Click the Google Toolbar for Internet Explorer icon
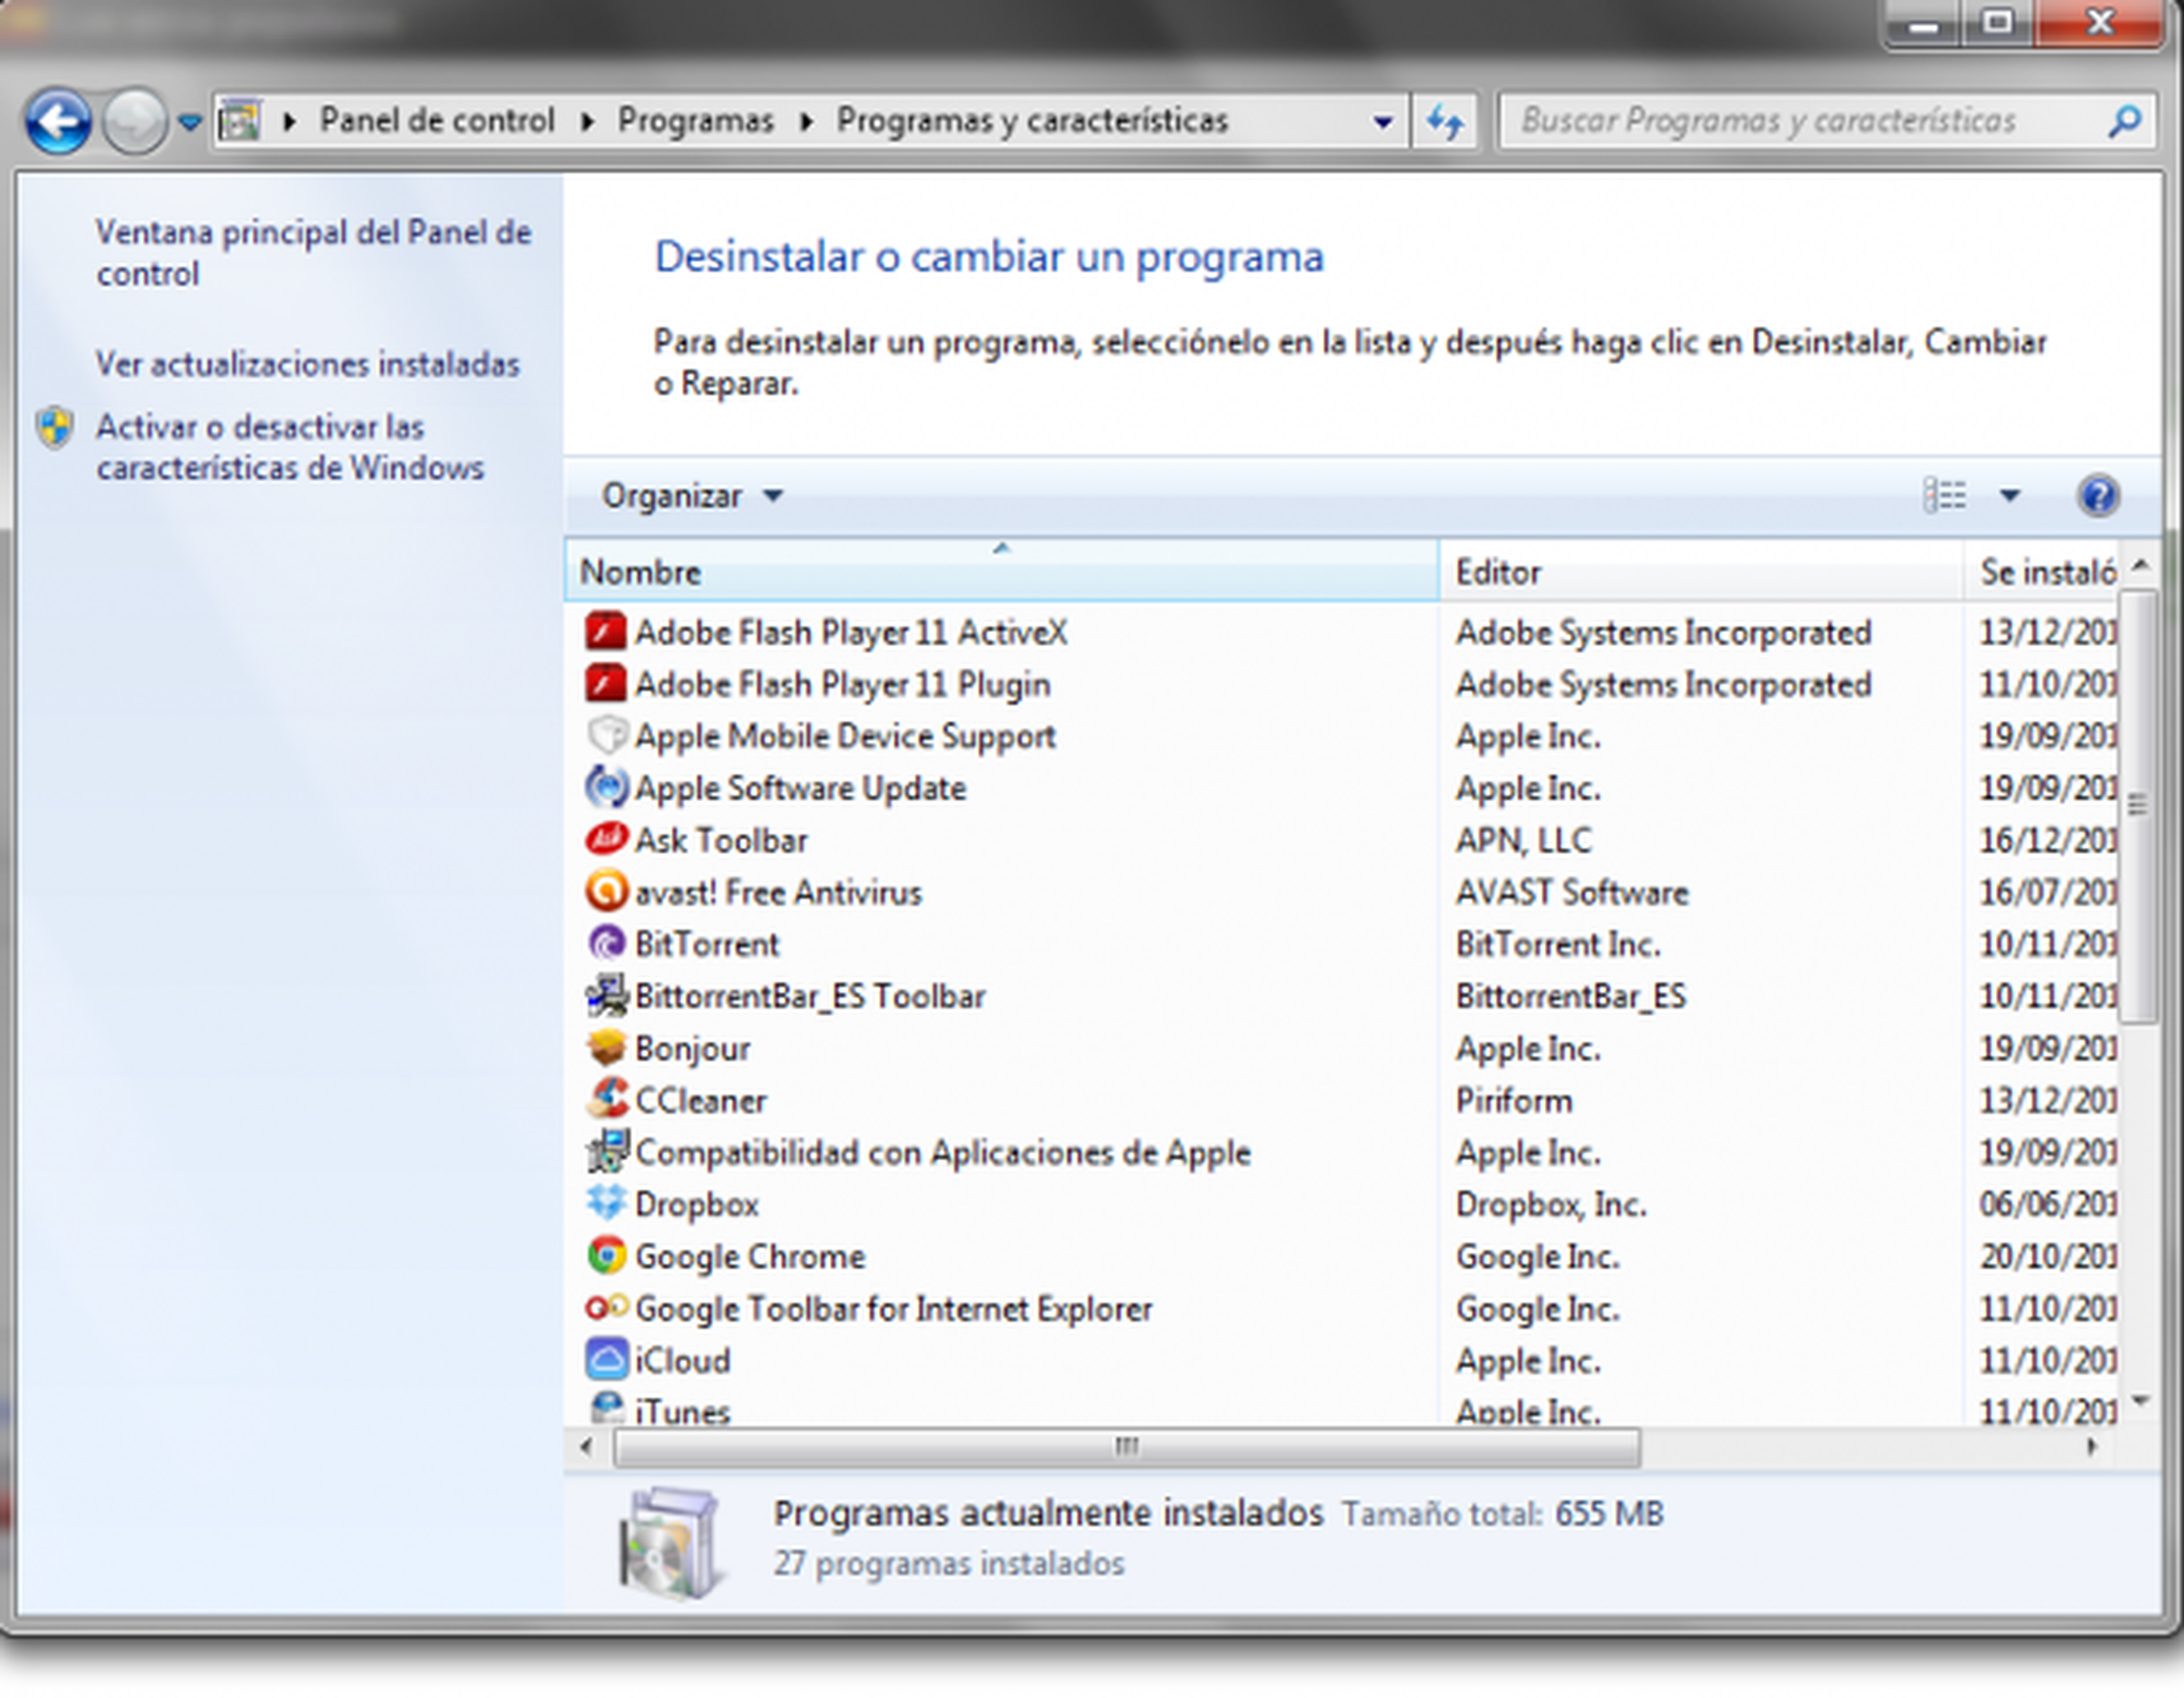2184x1698 pixels. tap(606, 1308)
